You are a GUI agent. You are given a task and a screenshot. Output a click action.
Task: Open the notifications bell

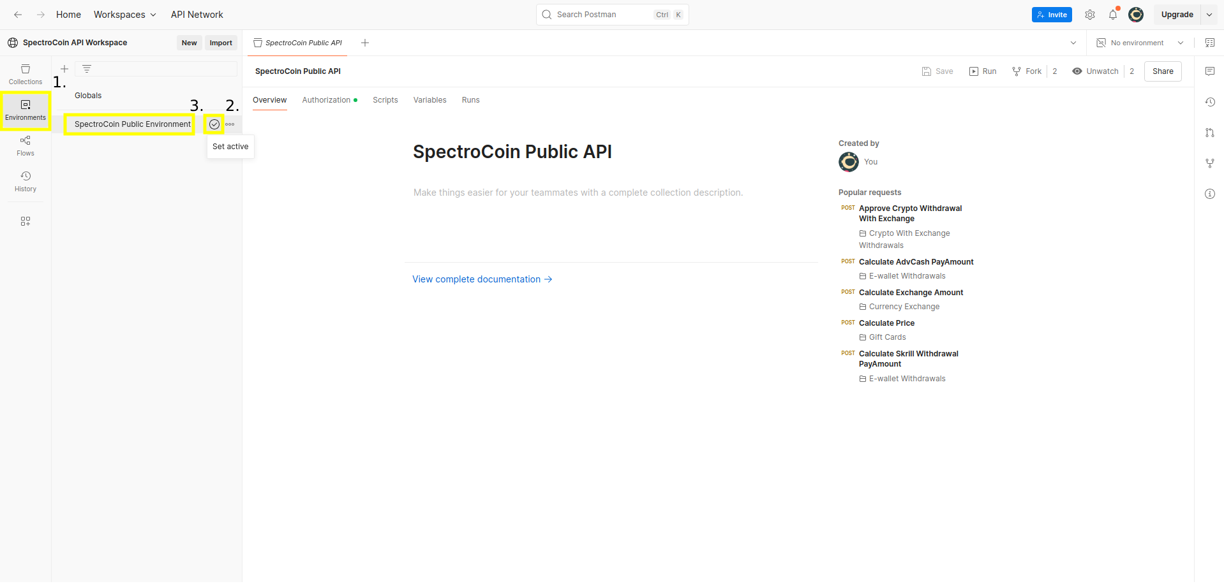[1113, 15]
